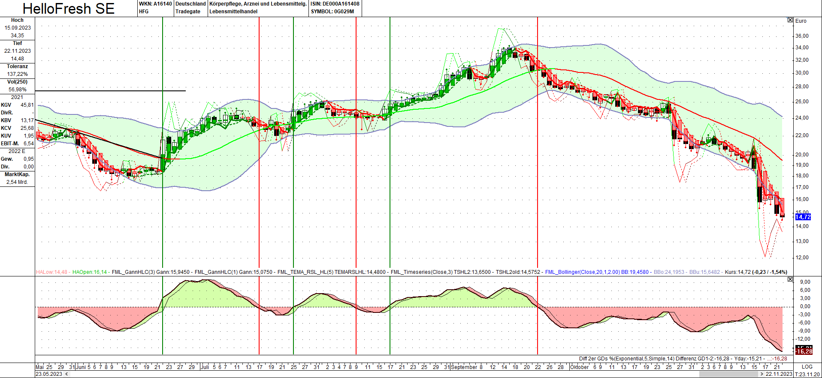Screen dimensions: 822x378
Task: Click the scroll-left arrow beside 23.05.2023
Action: [x=66, y=374]
